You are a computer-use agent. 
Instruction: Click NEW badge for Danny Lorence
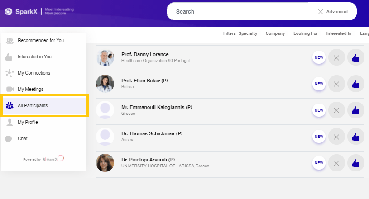(x=319, y=57)
